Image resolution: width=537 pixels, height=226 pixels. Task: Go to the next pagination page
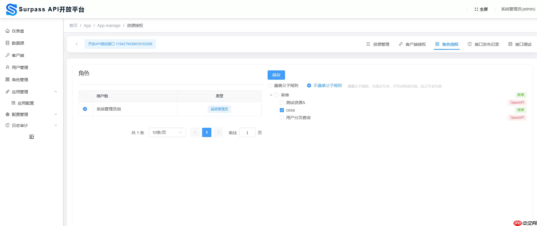tap(218, 132)
